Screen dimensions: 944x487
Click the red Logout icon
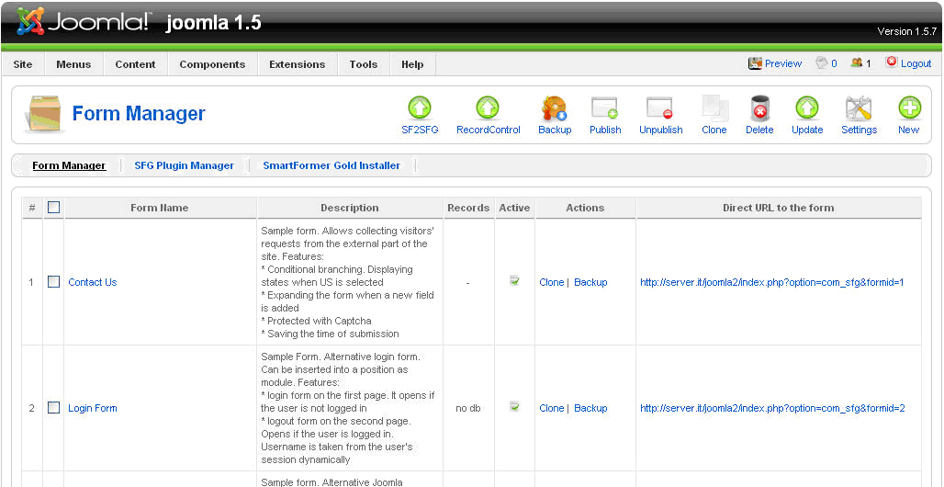[892, 62]
